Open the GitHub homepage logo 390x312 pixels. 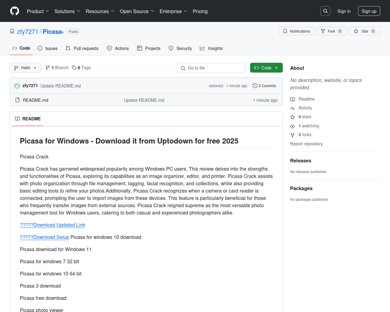click(15, 11)
